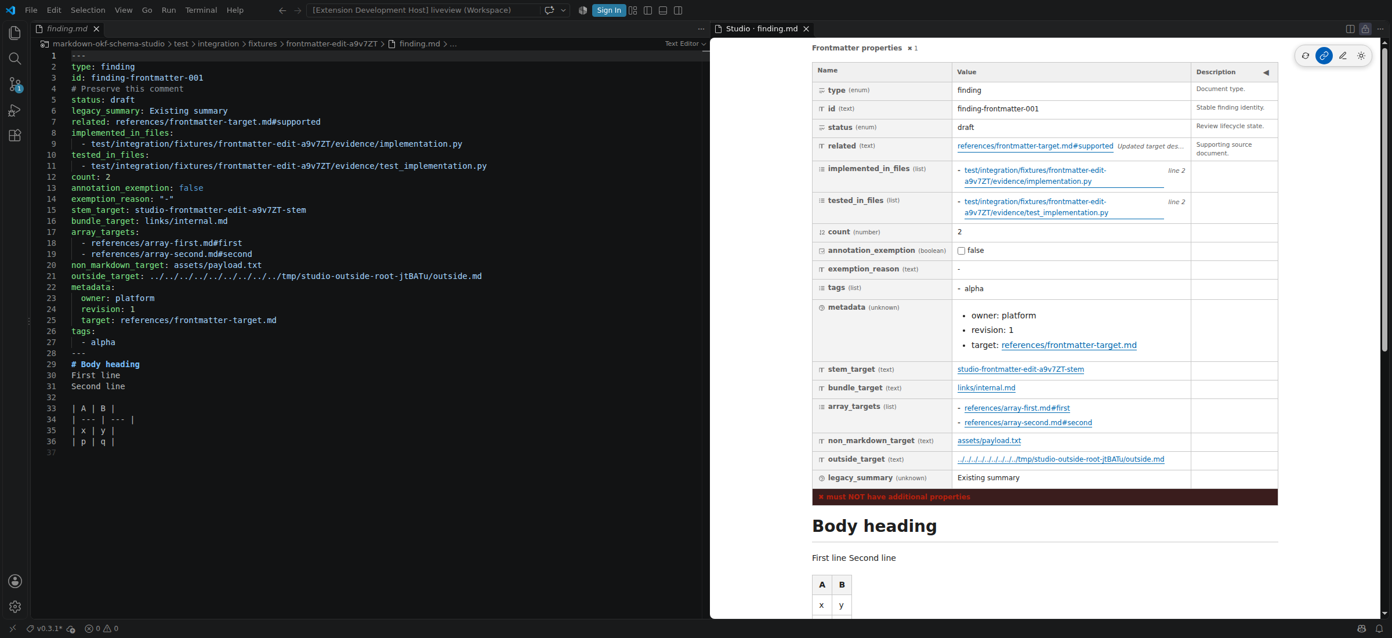Close the Studio · finding.md tab
The width and height of the screenshot is (1392, 638).
[x=806, y=28]
